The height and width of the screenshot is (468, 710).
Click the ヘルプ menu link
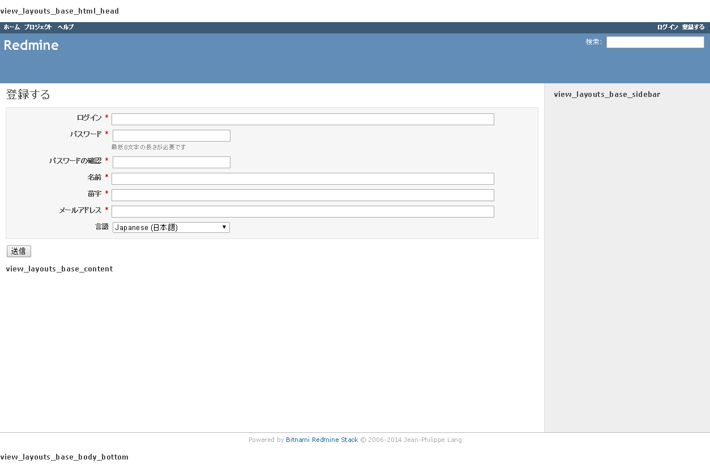click(x=65, y=27)
